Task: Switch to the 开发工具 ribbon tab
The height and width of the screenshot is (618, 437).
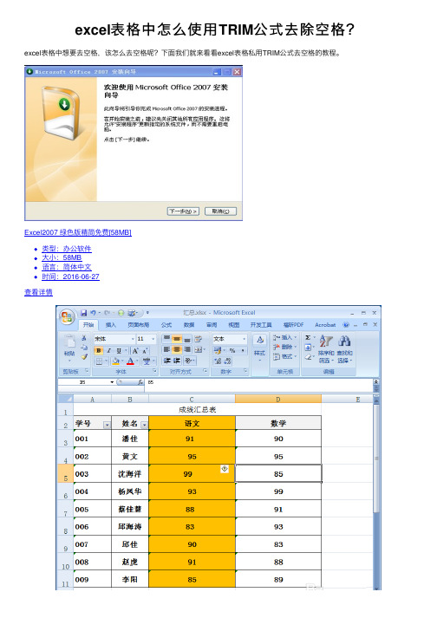Action: 261,325
